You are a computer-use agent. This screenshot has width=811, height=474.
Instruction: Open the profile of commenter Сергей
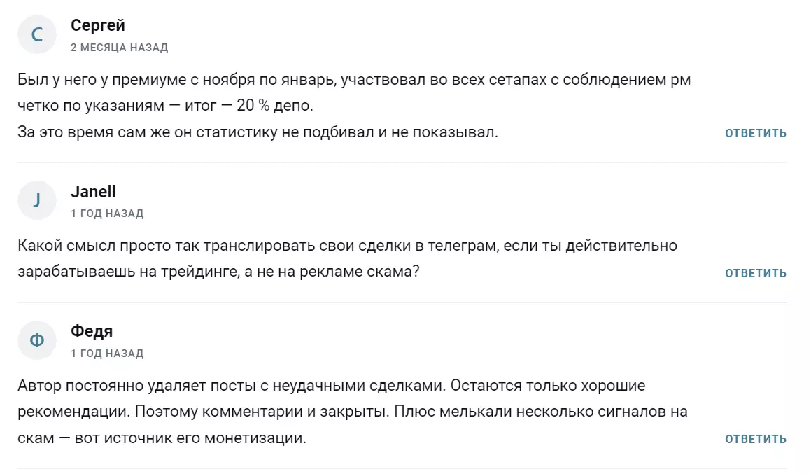click(98, 25)
